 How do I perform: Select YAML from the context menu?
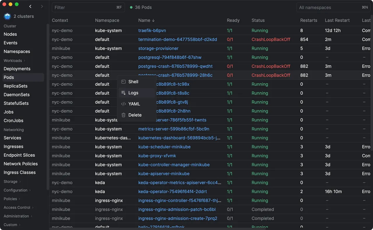tap(137, 104)
